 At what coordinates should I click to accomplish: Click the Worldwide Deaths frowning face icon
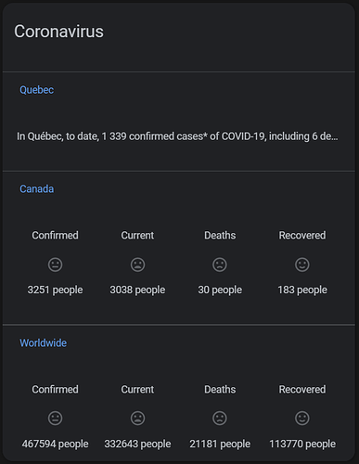[x=220, y=419]
